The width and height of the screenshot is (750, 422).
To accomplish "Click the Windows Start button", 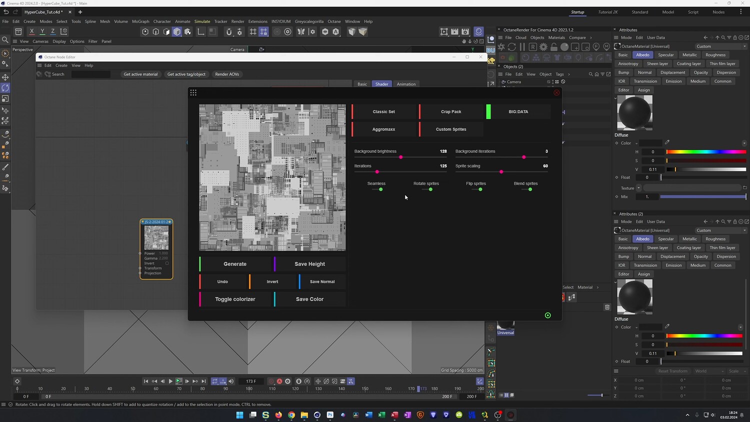I will (240, 415).
